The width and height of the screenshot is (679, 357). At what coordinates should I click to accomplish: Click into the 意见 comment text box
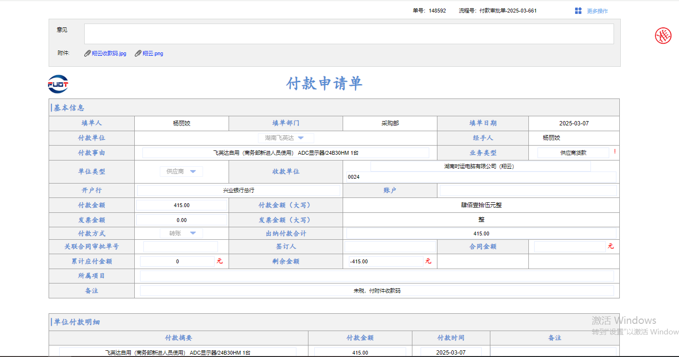tap(348, 34)
